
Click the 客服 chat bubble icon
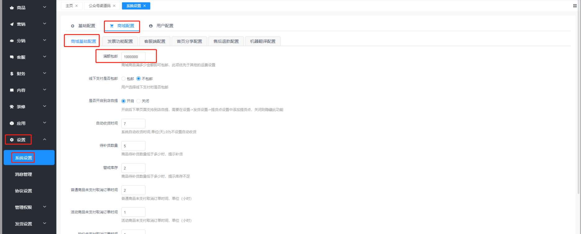pos(12,57)
